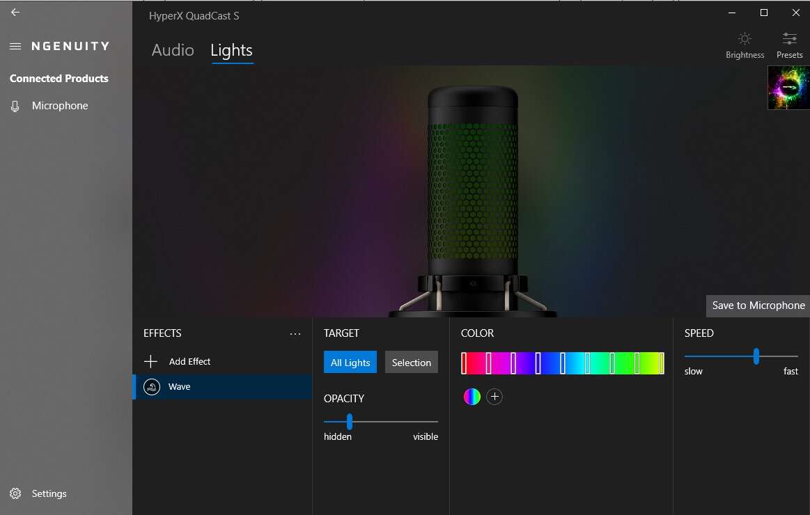Click the first red color gradient stop
The width and height of the screenshot is (810, 515).
[x=464, y=363]
